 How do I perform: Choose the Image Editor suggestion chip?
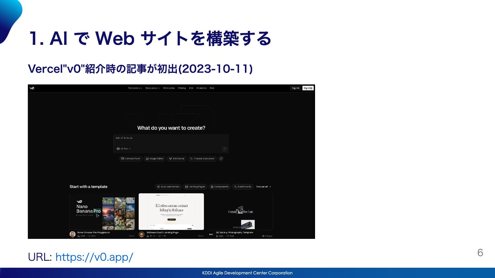tap(154, 159)
